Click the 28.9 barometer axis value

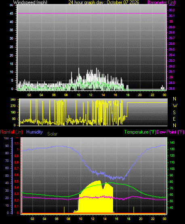click(172, 83)
